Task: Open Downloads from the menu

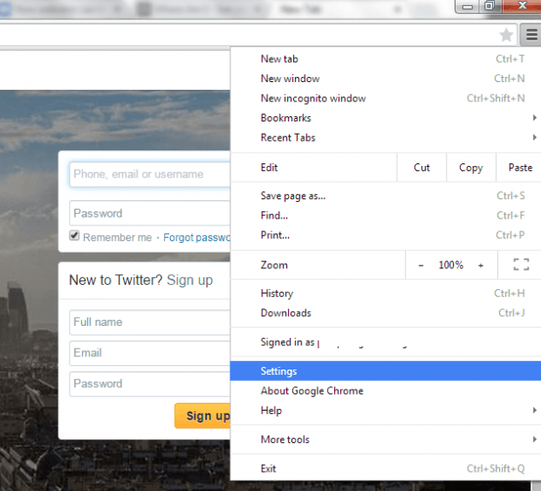Action: (x=386, y=313)
